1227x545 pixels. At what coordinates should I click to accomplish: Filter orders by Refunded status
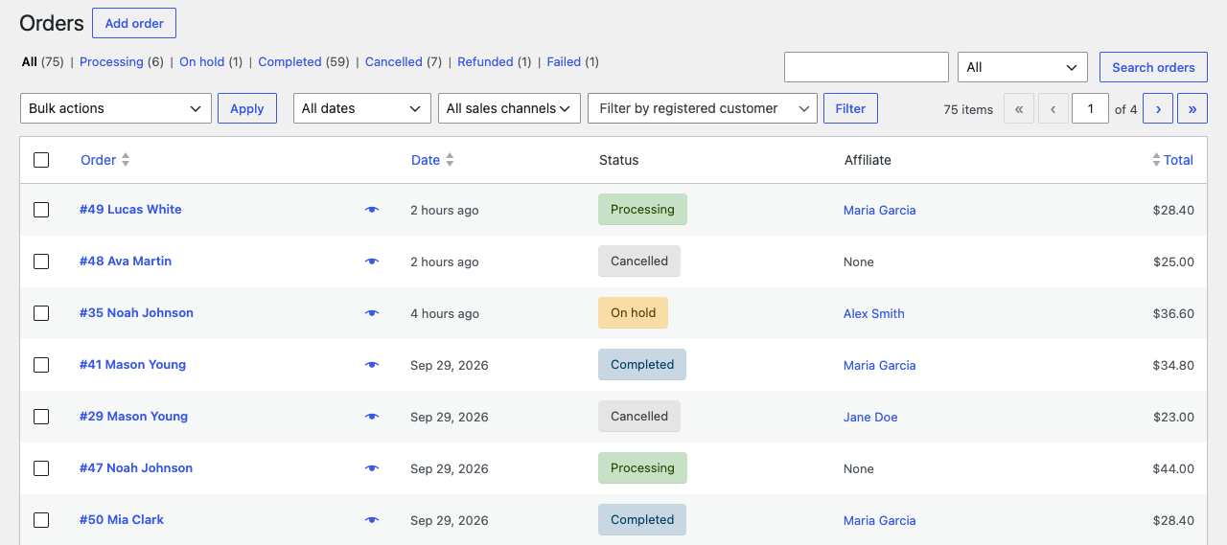[485, 62]
